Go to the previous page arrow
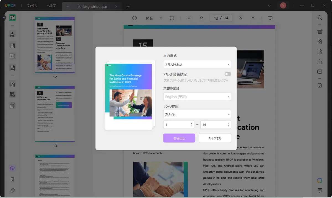332x198 pixels. pos(201,18)
